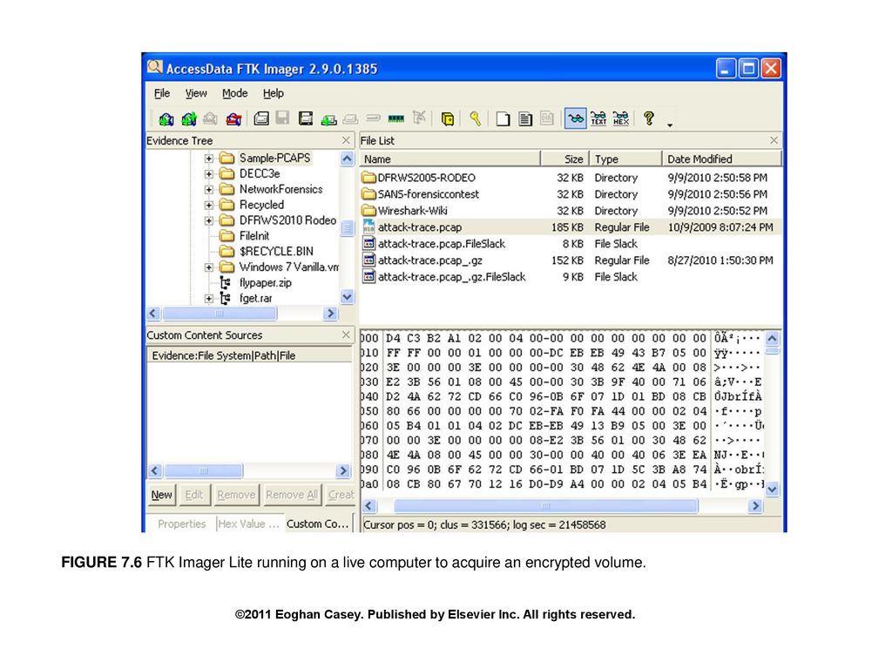Click grayed Remove Evidence Item icon
Image resolution: width=892 pixels, height=669 pixels.
211,118
